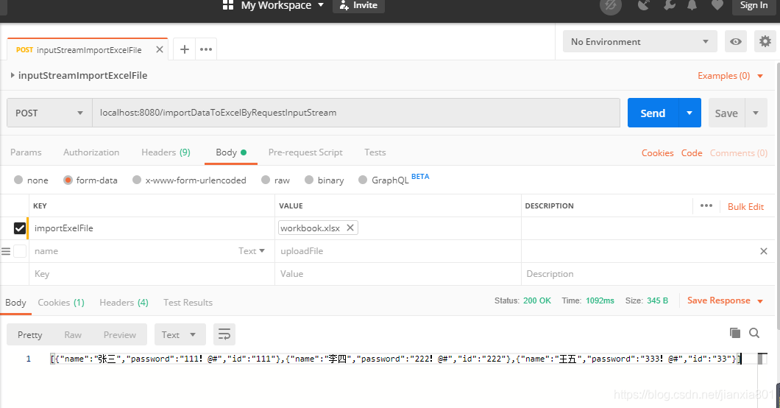The height and width of the screenshot is (408, 780).
Task: Open manage environments gear icon
Action: 765,41
